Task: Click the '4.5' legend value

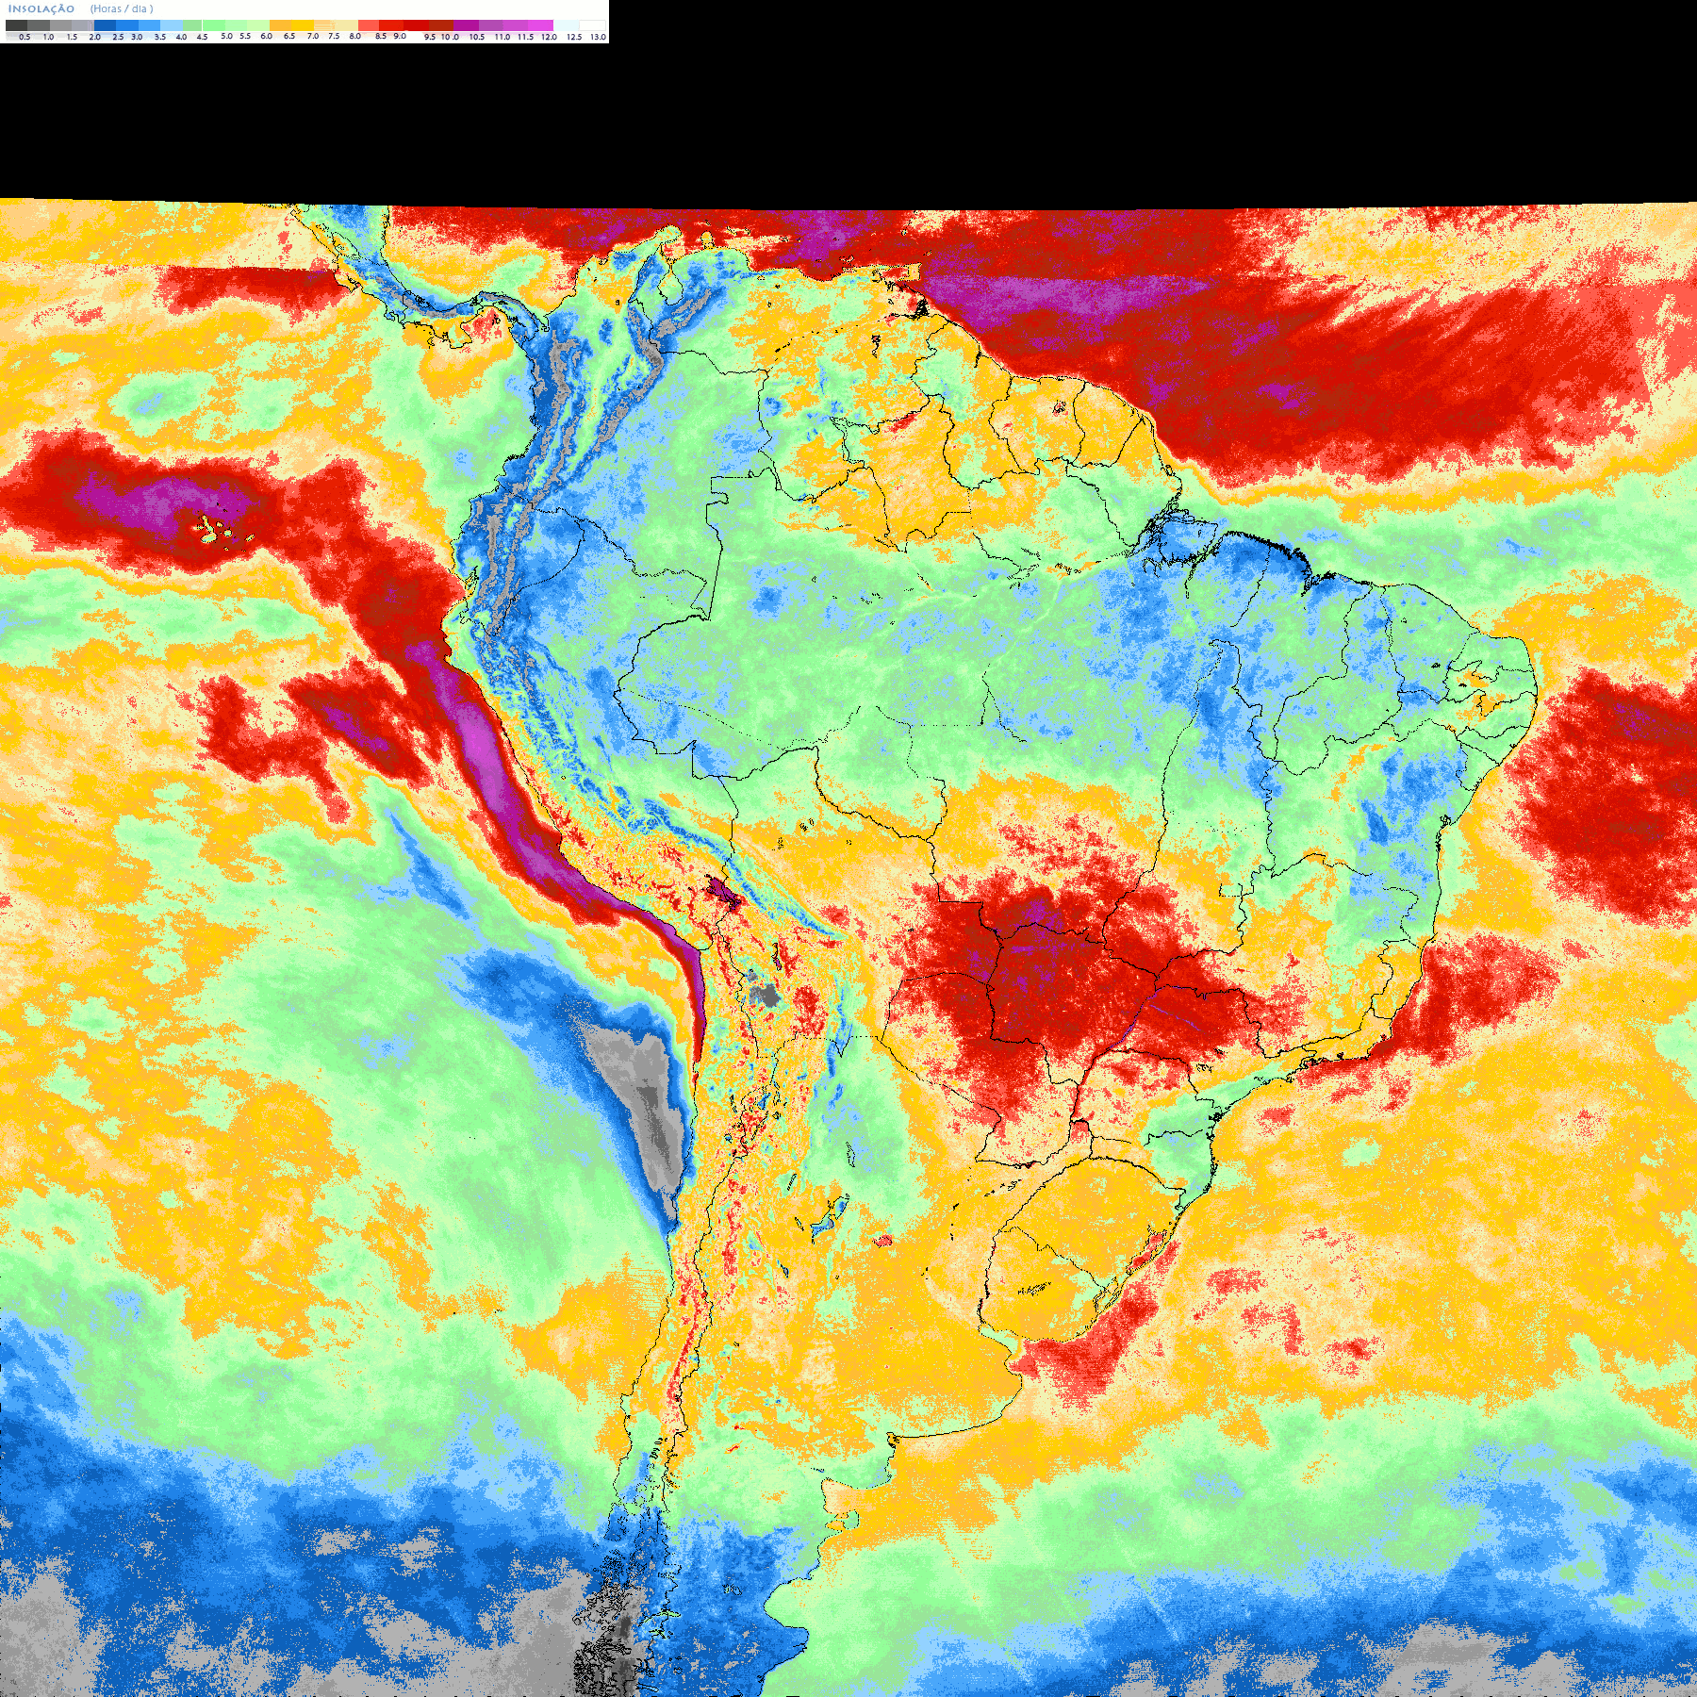Action: [x=202, y=37]
